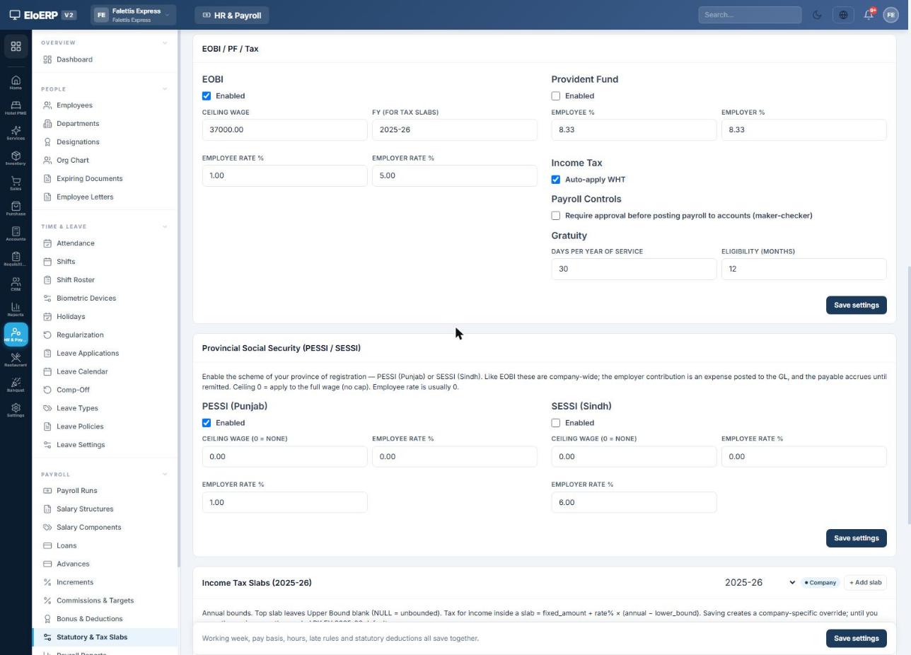
Task: Open the Accounts module icon
Action: coord(16,234)
